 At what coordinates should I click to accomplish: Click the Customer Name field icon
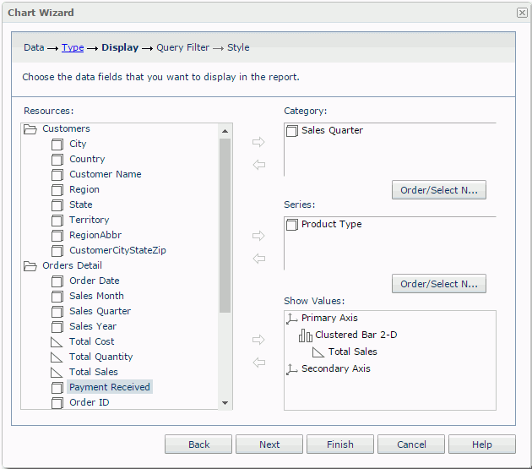coord(57,175)
